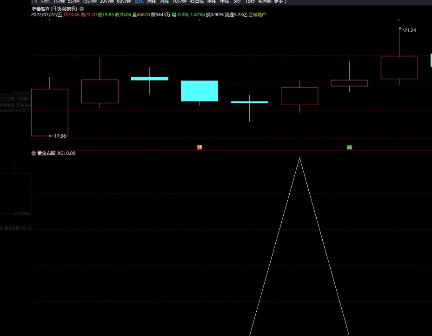Open the 更多 periods menu

279,1
